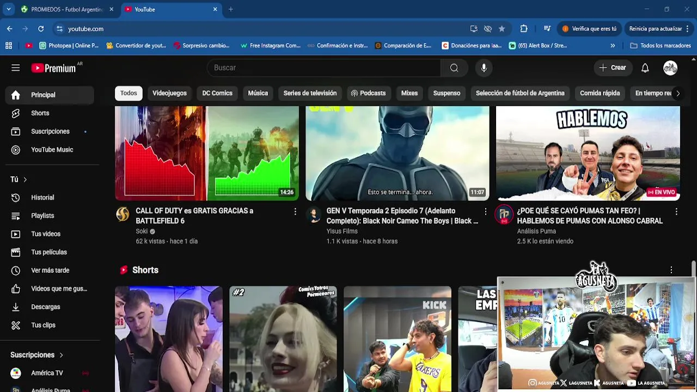Screen dimensions: 697x392
Task: Open the Chrome extensions puzzle icon
Action: coord(524,29)
